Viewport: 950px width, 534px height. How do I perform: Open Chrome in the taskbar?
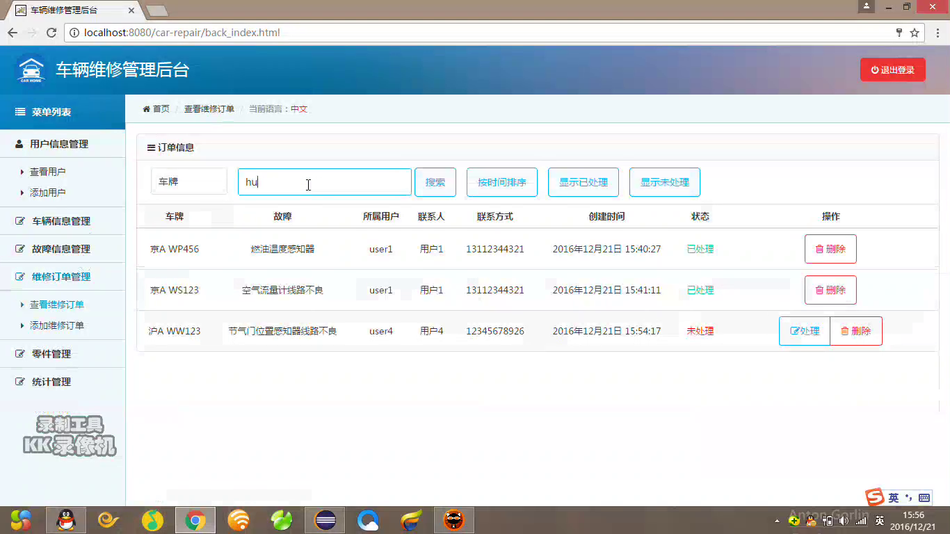pos(195,520)
